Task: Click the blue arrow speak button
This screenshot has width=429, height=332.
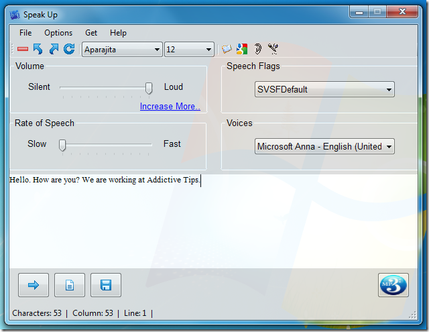Action: point(34,285)
